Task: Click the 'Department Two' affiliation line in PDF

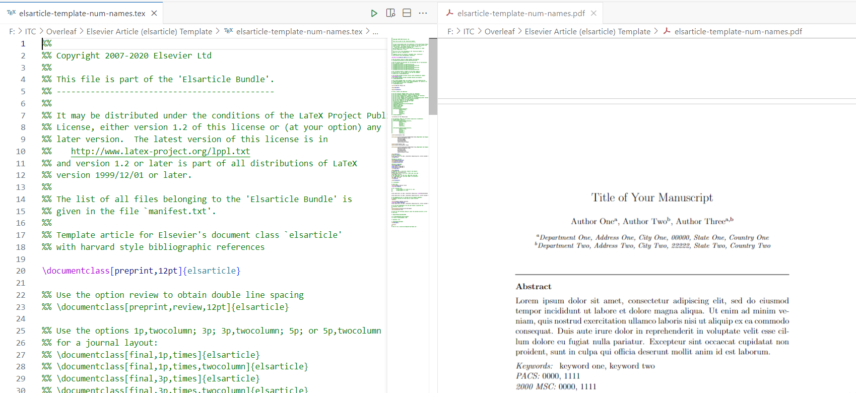Action: coord(652,245)
